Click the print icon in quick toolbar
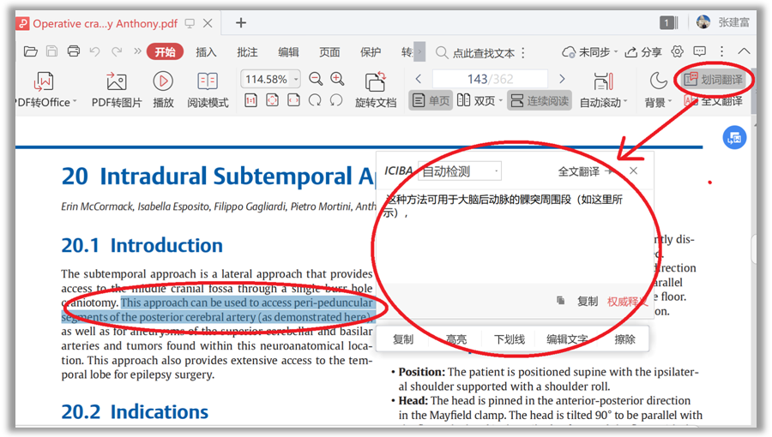This screenshot has height=437, width=772. (74, 52)
